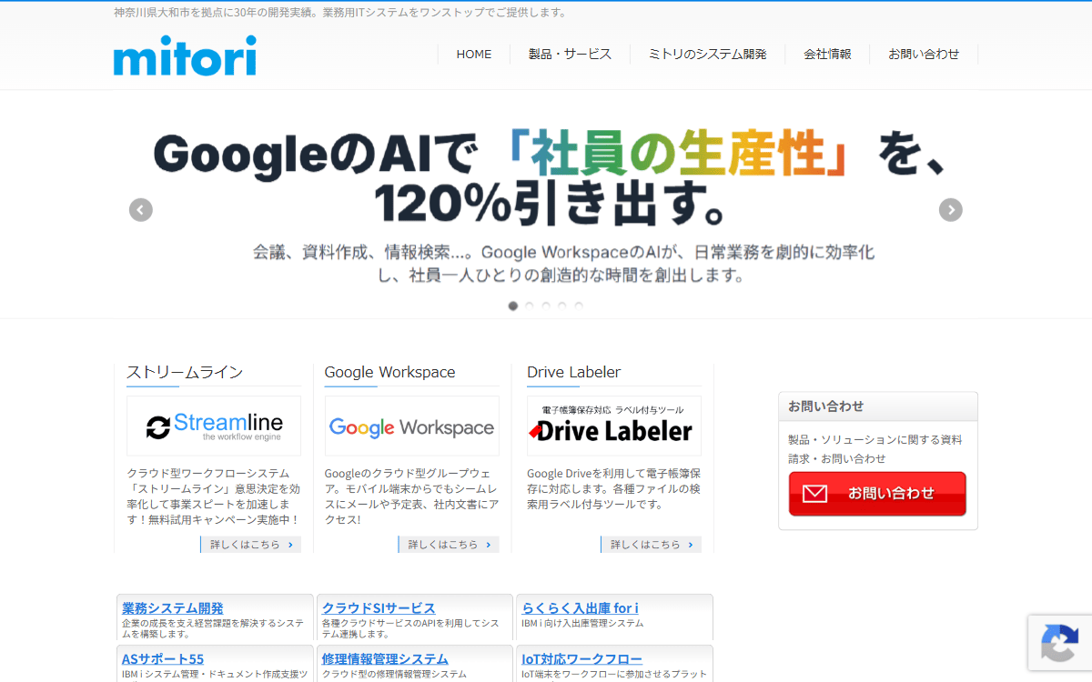Screen dimensions: 1092x682
Task: Click 詳しくはこちら under Drive Labeler
Action: (652, 545)
